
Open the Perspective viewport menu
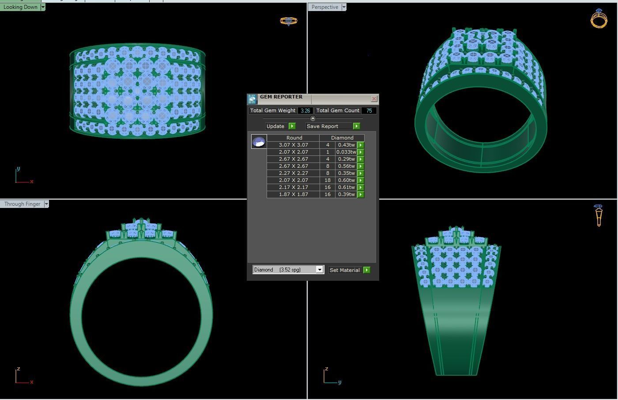pyautogui.click(x=344, y=7)
